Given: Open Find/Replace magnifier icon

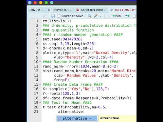Looking at the screenshot, I should (90, 16).
